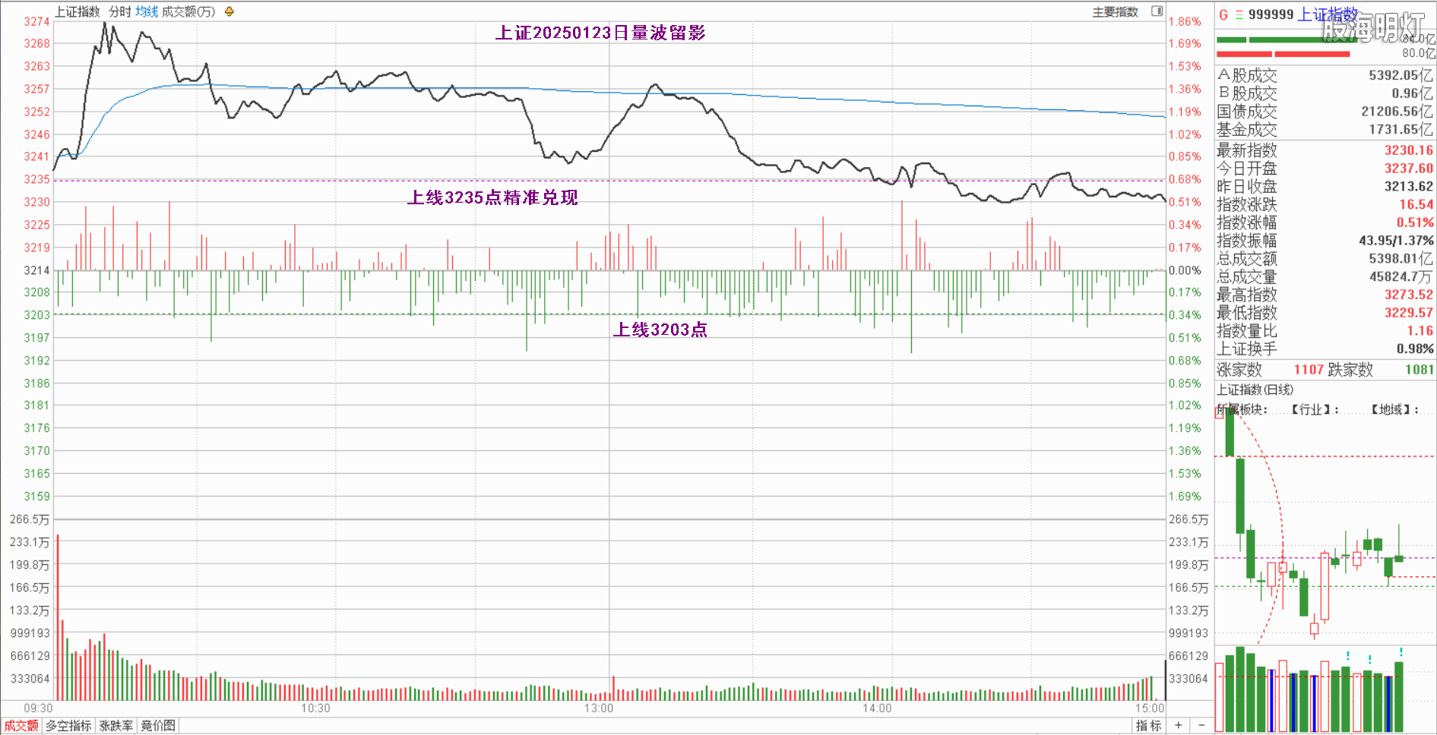Image resolution: width=1437 pixels, height=735 pixels.
Task: Click the 今日开盘 value 3237.60
Action: 1408,169
